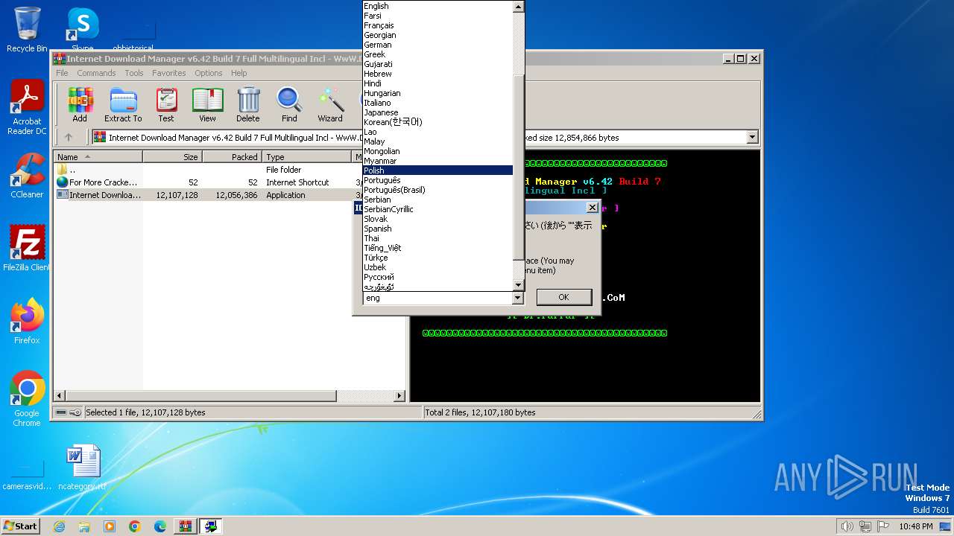Click the WinRAR taskbar button
954x536 pixels.
(x=186, y=526)
